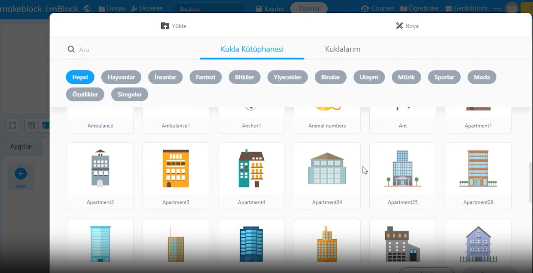
Task: Click the Kaydet save button
Action: pos(270,9)
